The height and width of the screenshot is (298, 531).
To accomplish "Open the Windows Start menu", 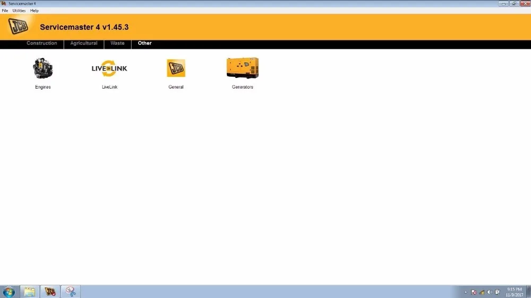I will pyautogui.click(x=9, y=292).
